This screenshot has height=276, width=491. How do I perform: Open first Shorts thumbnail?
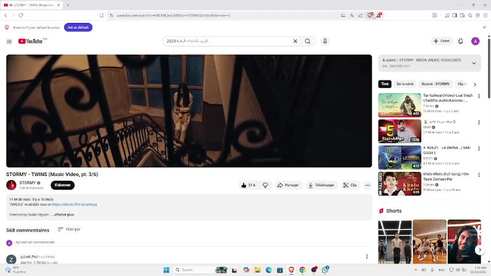tap(395, 242)
